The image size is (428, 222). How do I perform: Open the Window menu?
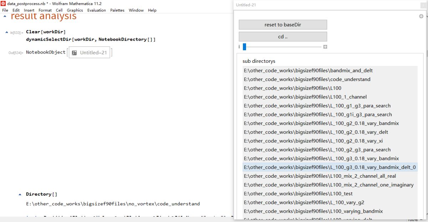(x=136, y=10)
